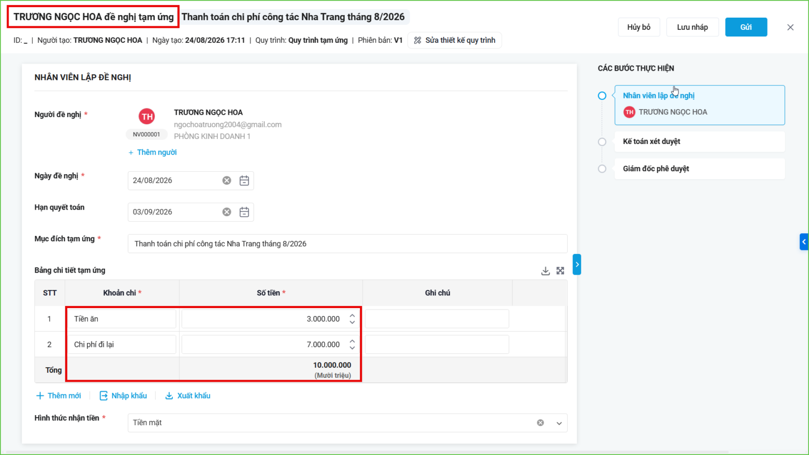Decrease the Tiền ăn amount stepper
809x455 pixels.
point(352,322)
